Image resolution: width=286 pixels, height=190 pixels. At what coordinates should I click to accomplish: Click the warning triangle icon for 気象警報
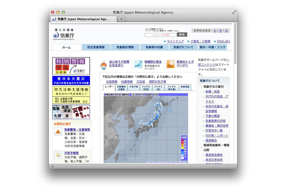[58, 132]
